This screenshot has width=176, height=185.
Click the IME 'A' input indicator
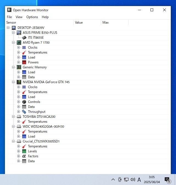[x=139, y=180]
